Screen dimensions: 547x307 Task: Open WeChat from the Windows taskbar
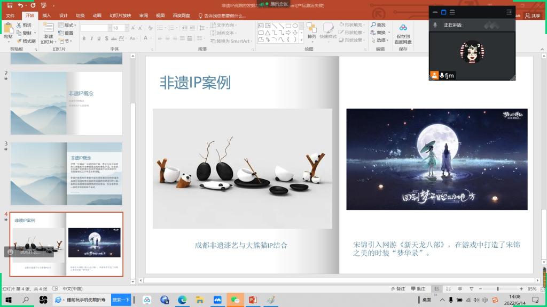coord(235,300)
